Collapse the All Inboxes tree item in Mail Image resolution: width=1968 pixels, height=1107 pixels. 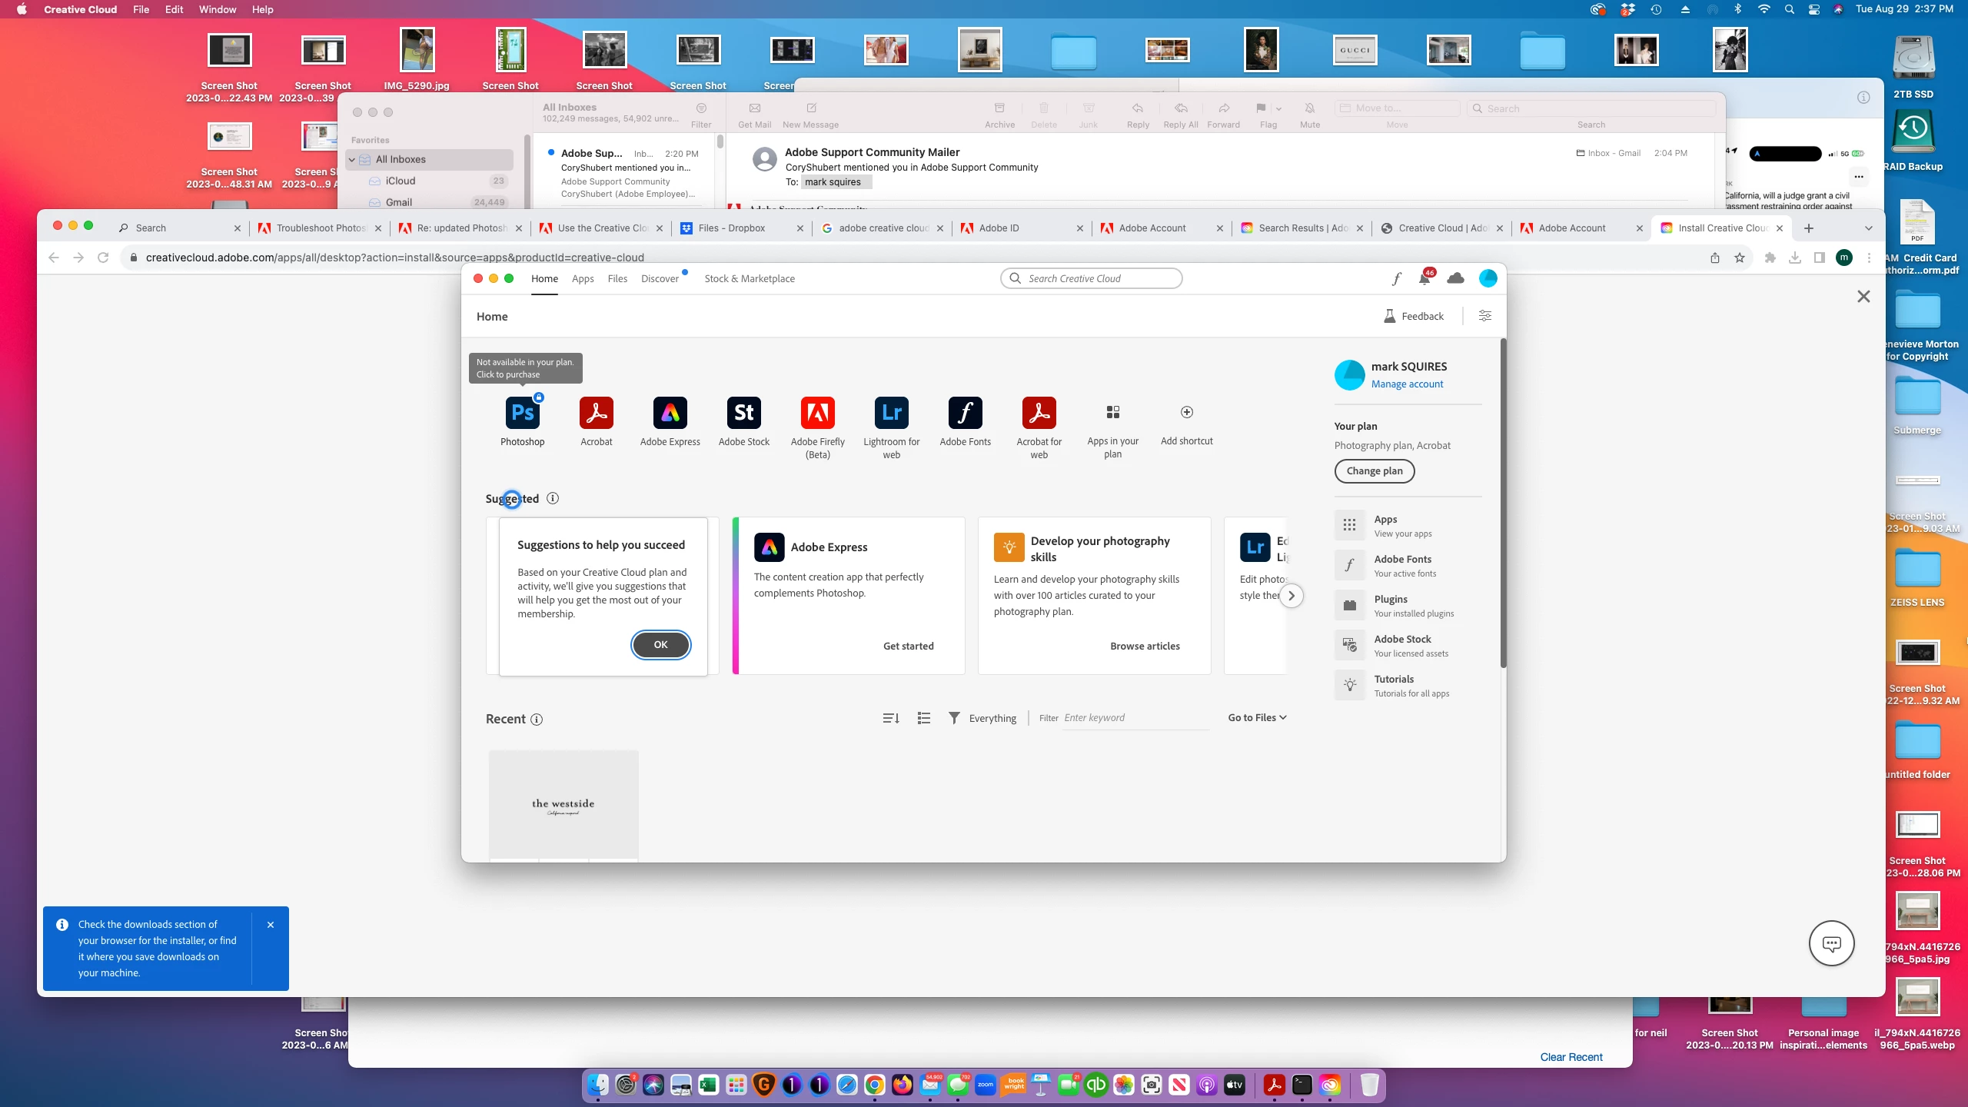(352, 160)
